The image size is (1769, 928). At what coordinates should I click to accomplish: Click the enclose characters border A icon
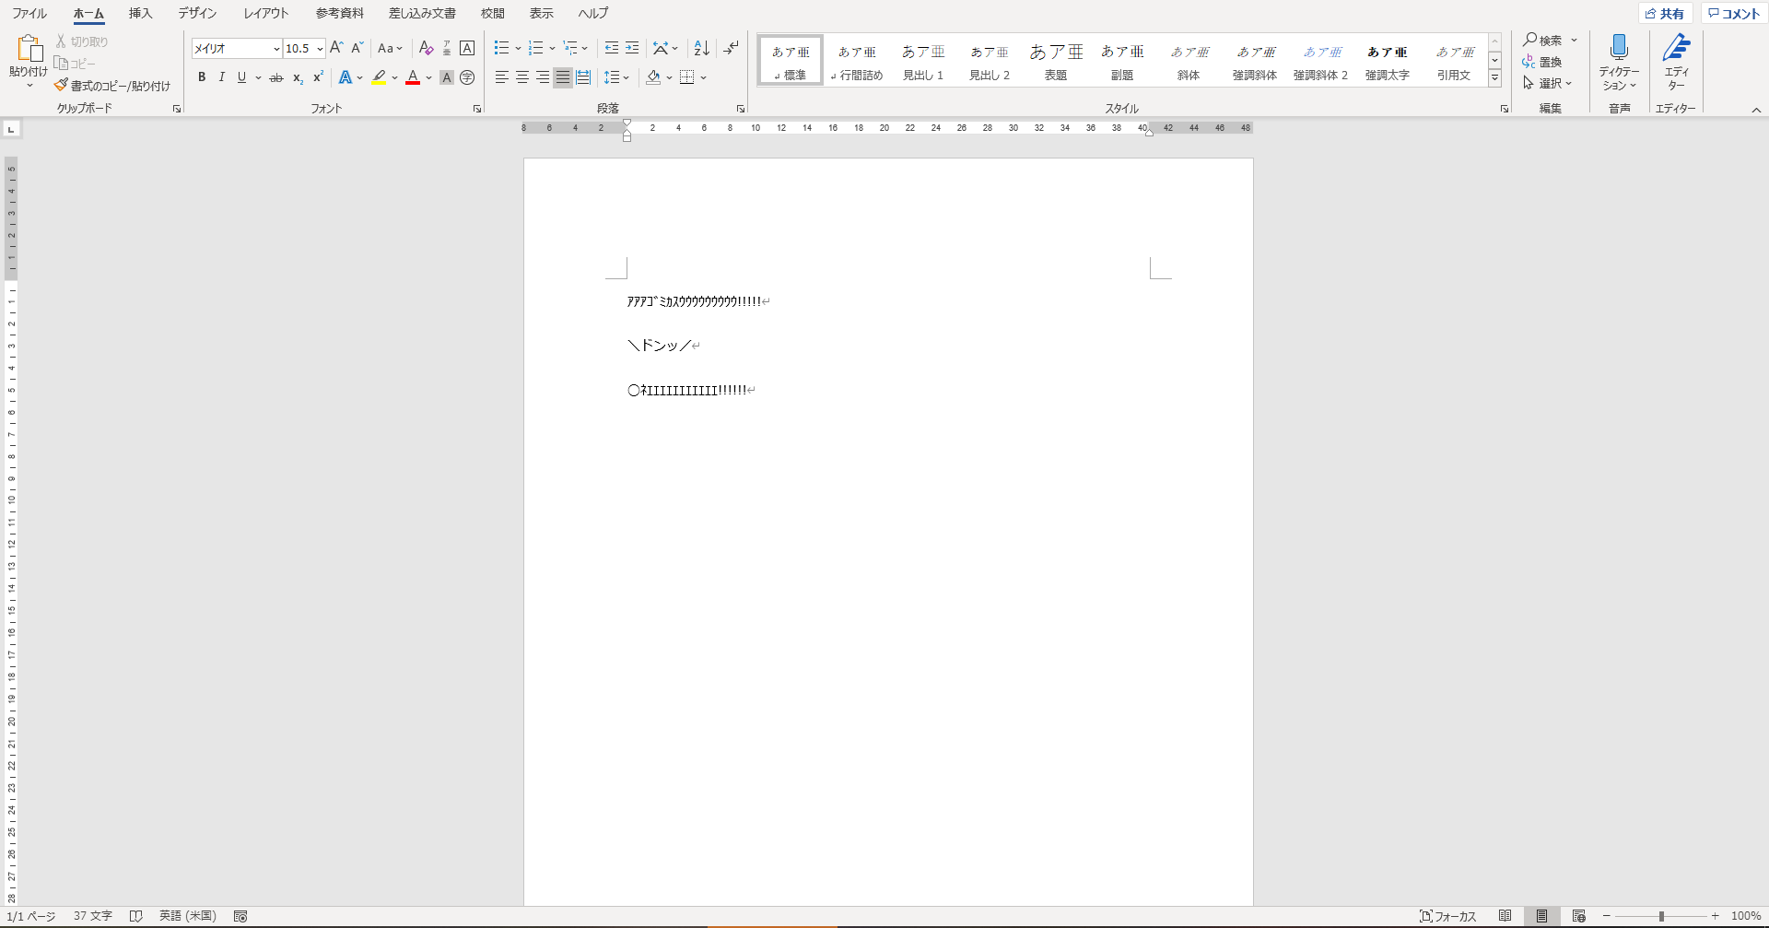click(467, 48)
